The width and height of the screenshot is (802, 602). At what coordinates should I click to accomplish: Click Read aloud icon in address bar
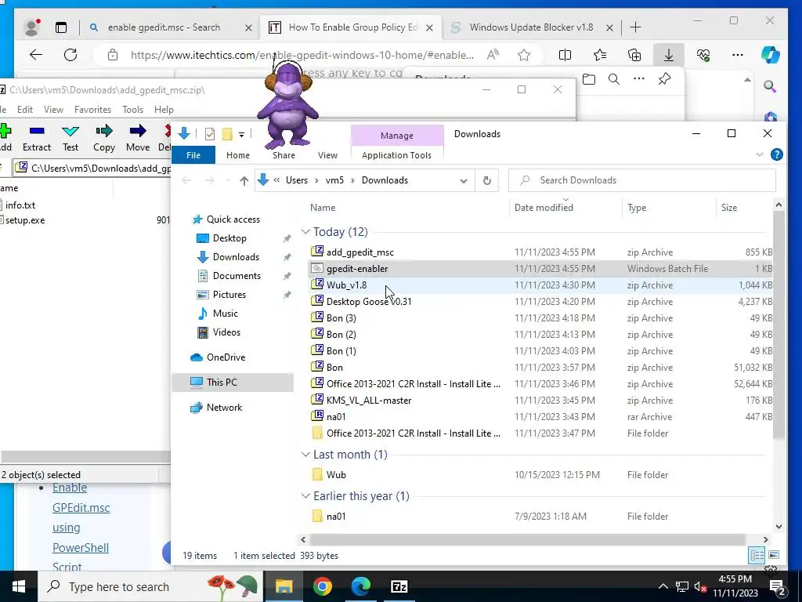493,55
